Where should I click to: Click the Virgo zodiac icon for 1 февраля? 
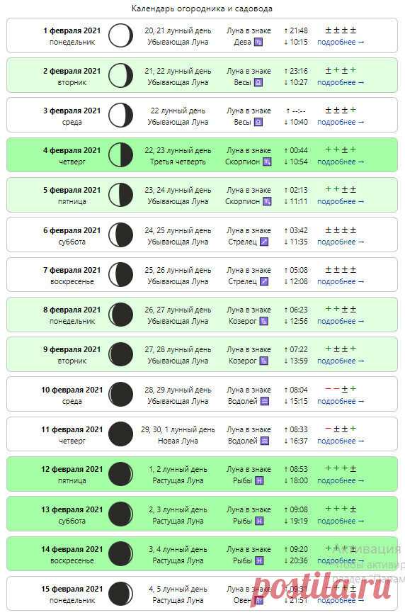point(258,43)
